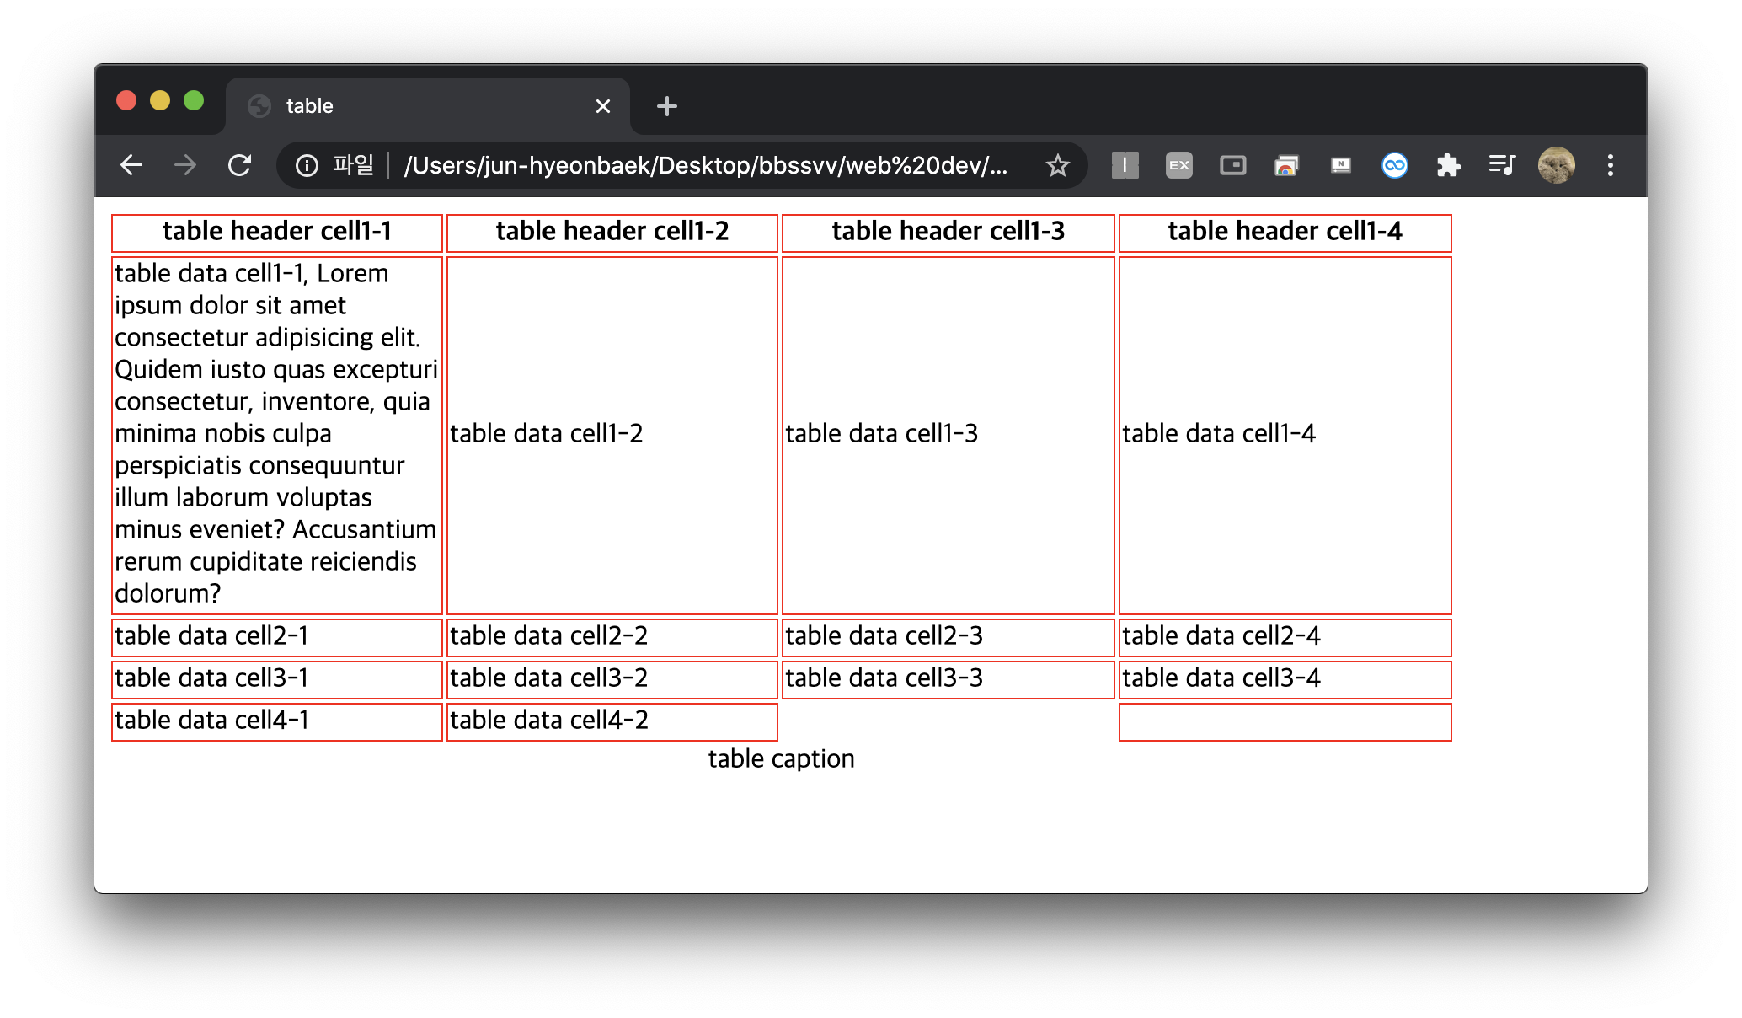Open the user profile avatar menu
This screenshot has height=1018, width=1742.
[x=1556, y=165]
